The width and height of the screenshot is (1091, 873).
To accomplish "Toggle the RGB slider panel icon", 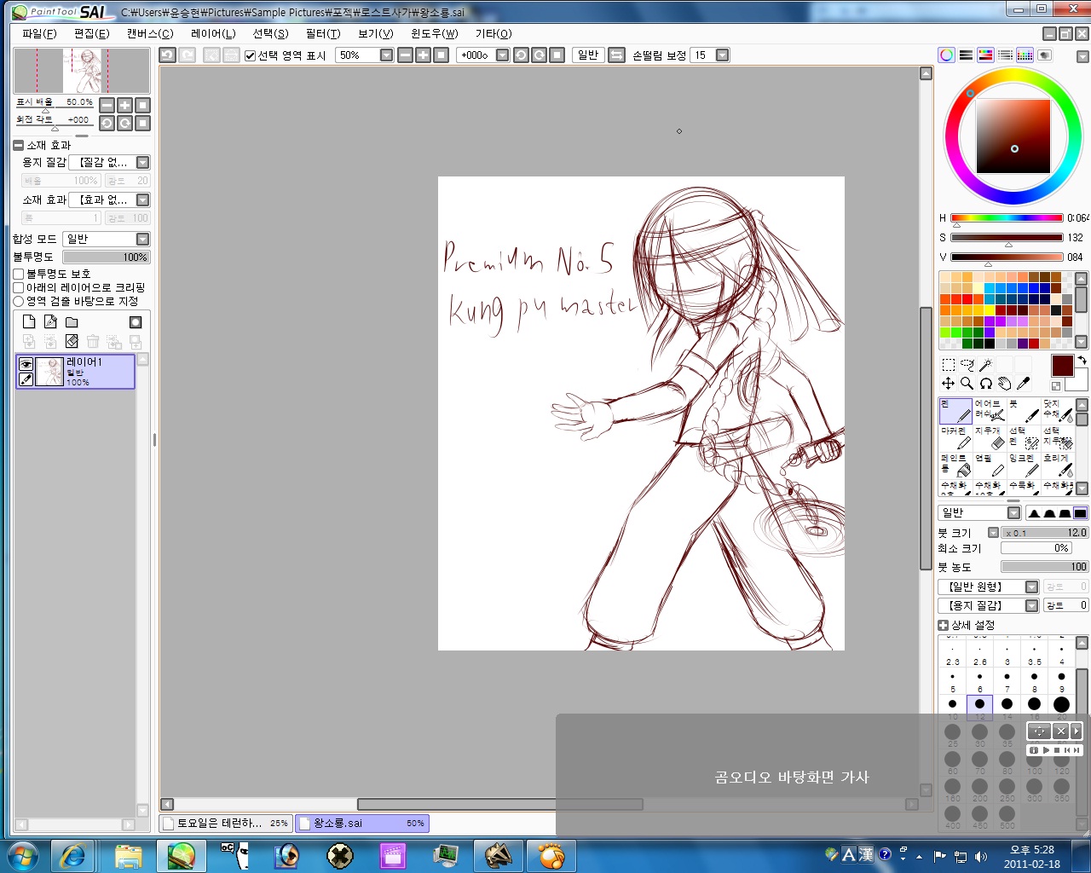I will coord(966,55).
